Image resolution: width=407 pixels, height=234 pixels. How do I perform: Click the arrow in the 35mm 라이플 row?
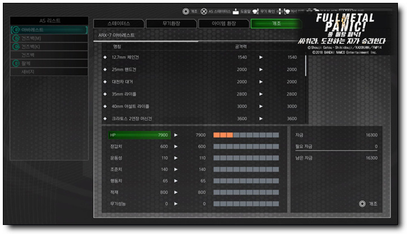pos(261,94)
